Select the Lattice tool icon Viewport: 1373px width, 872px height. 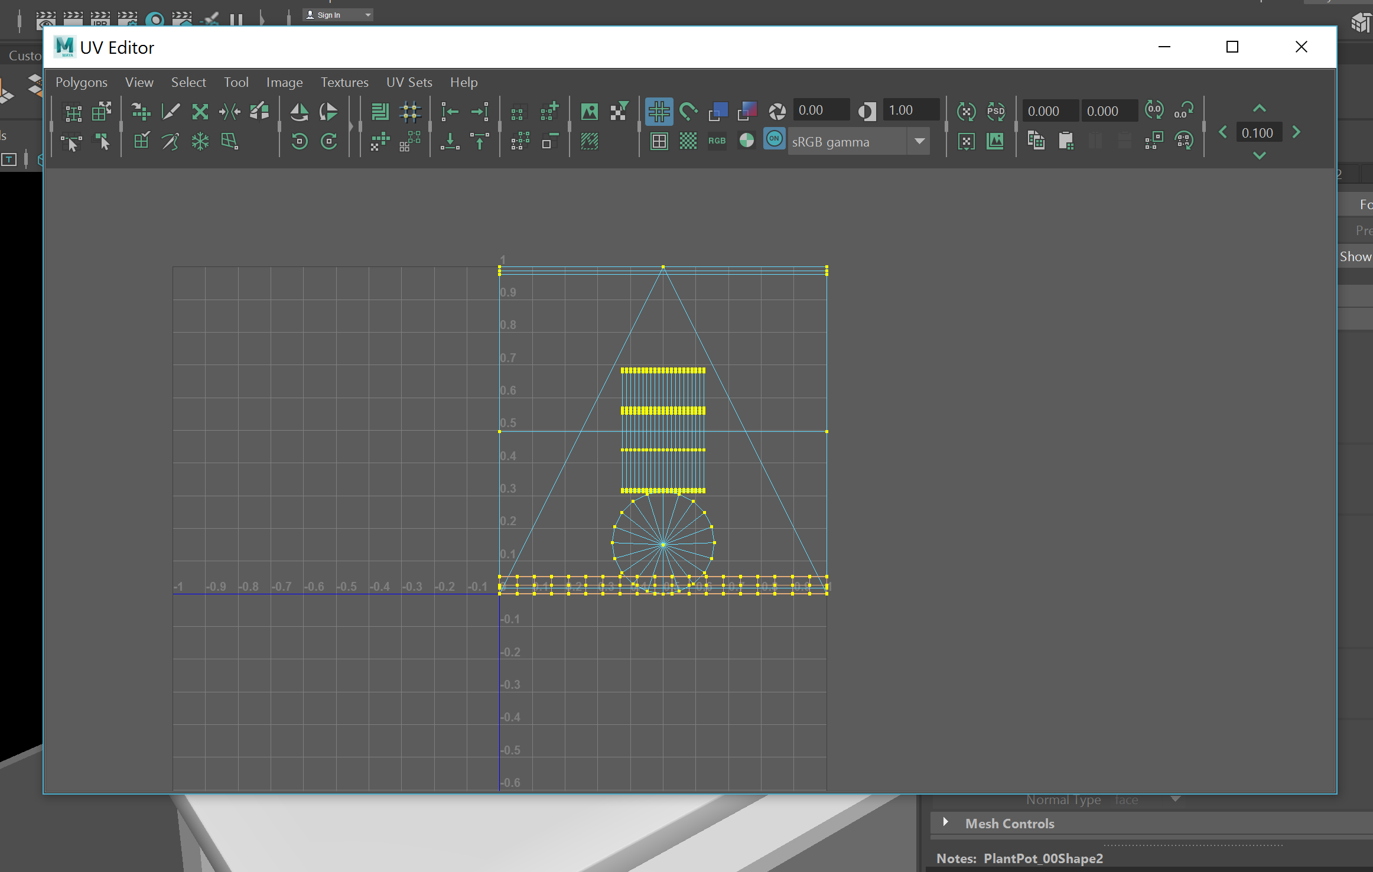click(x=73, y=111)
